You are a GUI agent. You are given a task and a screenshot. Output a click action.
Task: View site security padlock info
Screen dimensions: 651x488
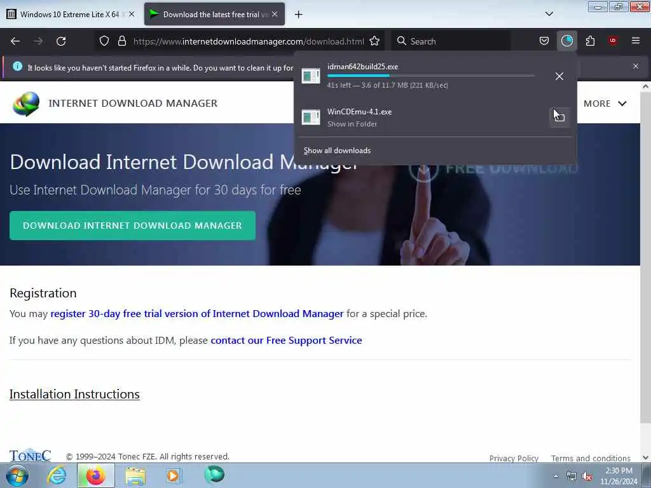tap(121, 41)
